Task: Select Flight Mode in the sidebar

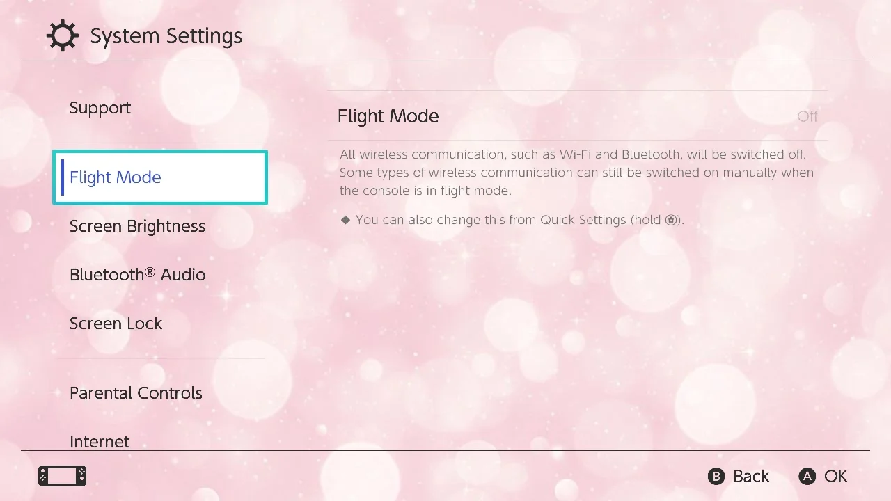Action: [160, 177]
